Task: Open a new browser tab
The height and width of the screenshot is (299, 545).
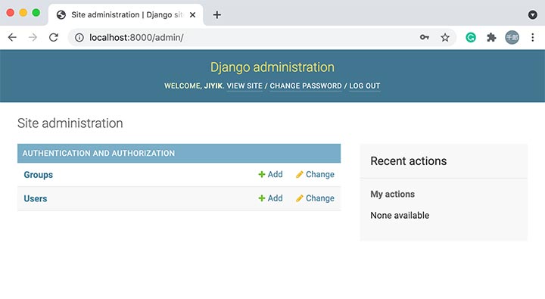Action: (217, 15)
